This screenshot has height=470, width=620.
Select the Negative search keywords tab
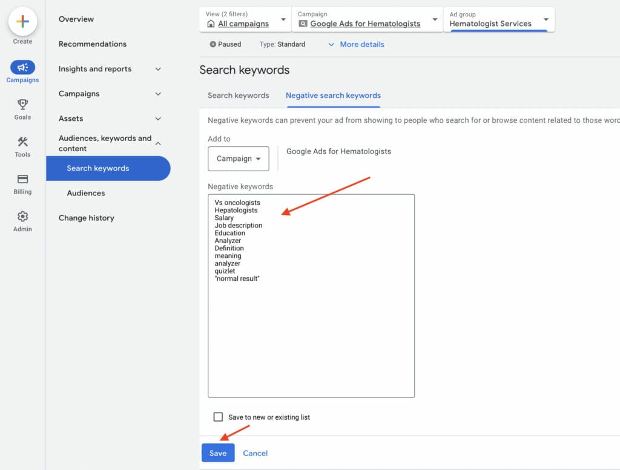click(x=333, y=96)
